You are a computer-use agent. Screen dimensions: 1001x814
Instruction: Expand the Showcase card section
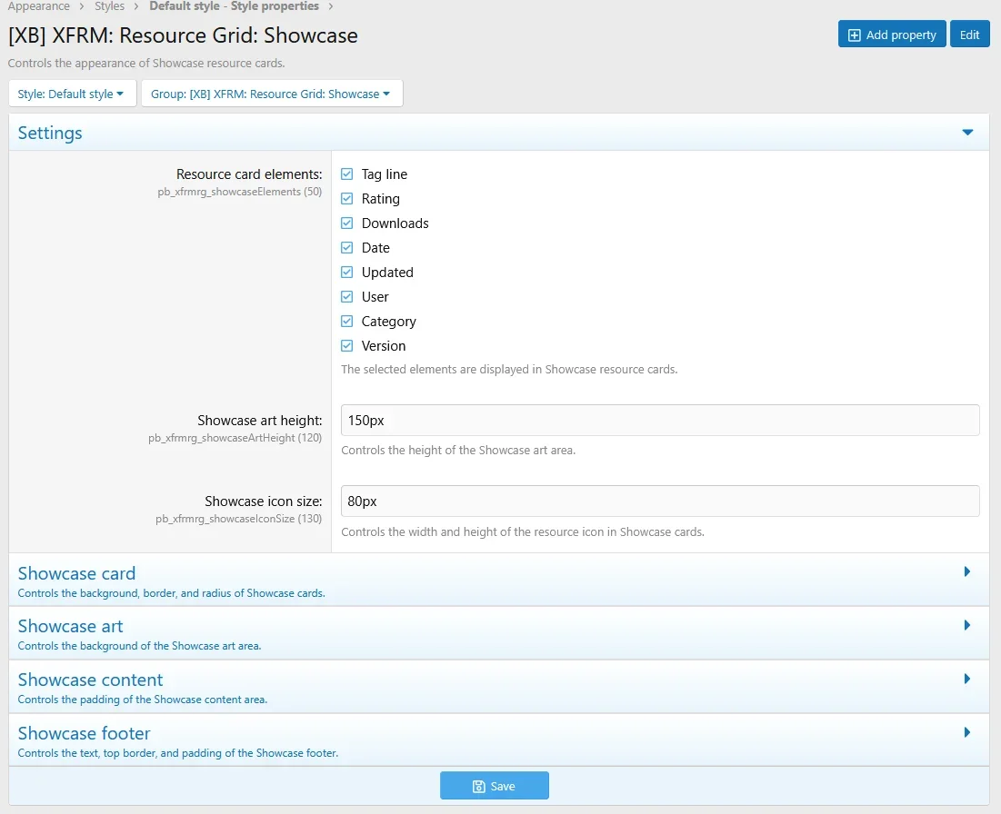point(967,571)
